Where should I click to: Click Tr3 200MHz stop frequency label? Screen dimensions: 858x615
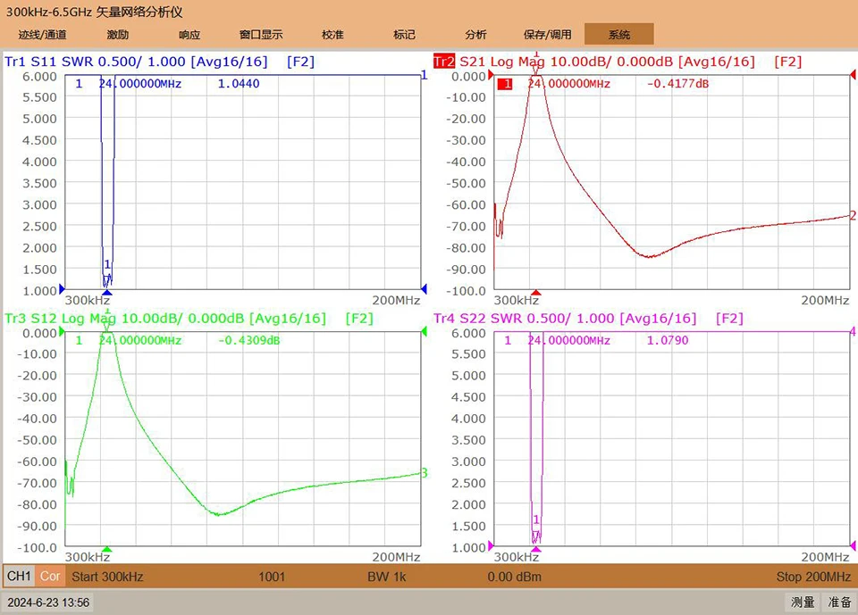pos(396,556)
